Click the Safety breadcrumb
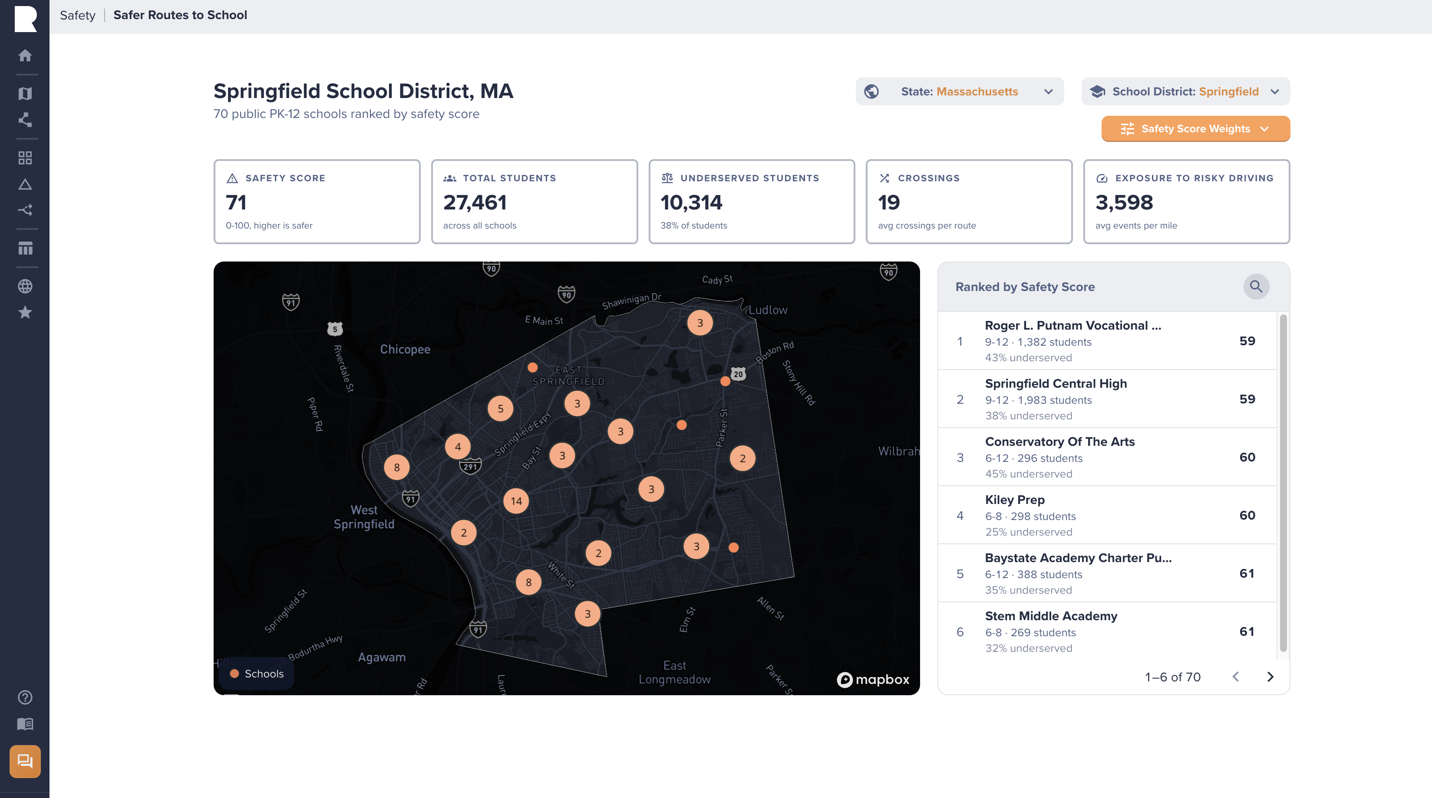Viewport: 1432px width, 798px height. (78, 16)
